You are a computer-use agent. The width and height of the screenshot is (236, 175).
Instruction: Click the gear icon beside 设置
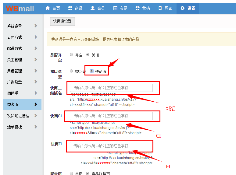click(183, 8)
